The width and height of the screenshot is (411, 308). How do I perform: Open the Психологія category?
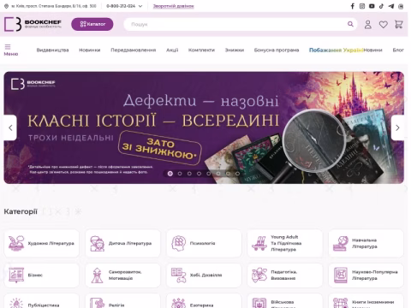204,243
